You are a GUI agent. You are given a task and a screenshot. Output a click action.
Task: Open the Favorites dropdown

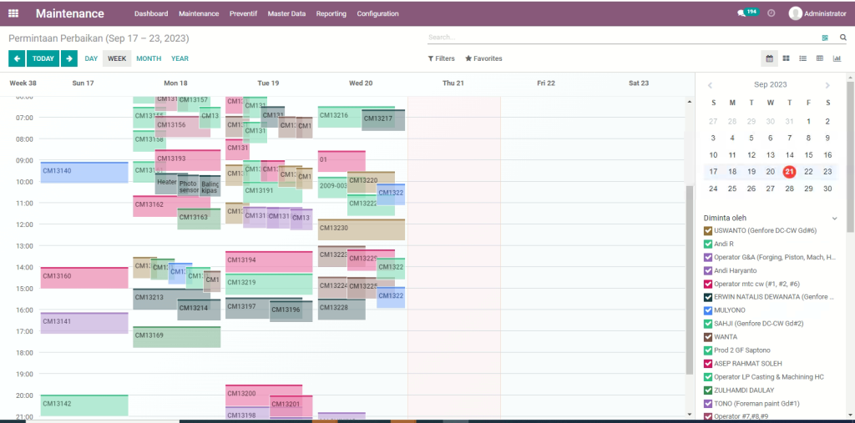[x=483, y=58]
